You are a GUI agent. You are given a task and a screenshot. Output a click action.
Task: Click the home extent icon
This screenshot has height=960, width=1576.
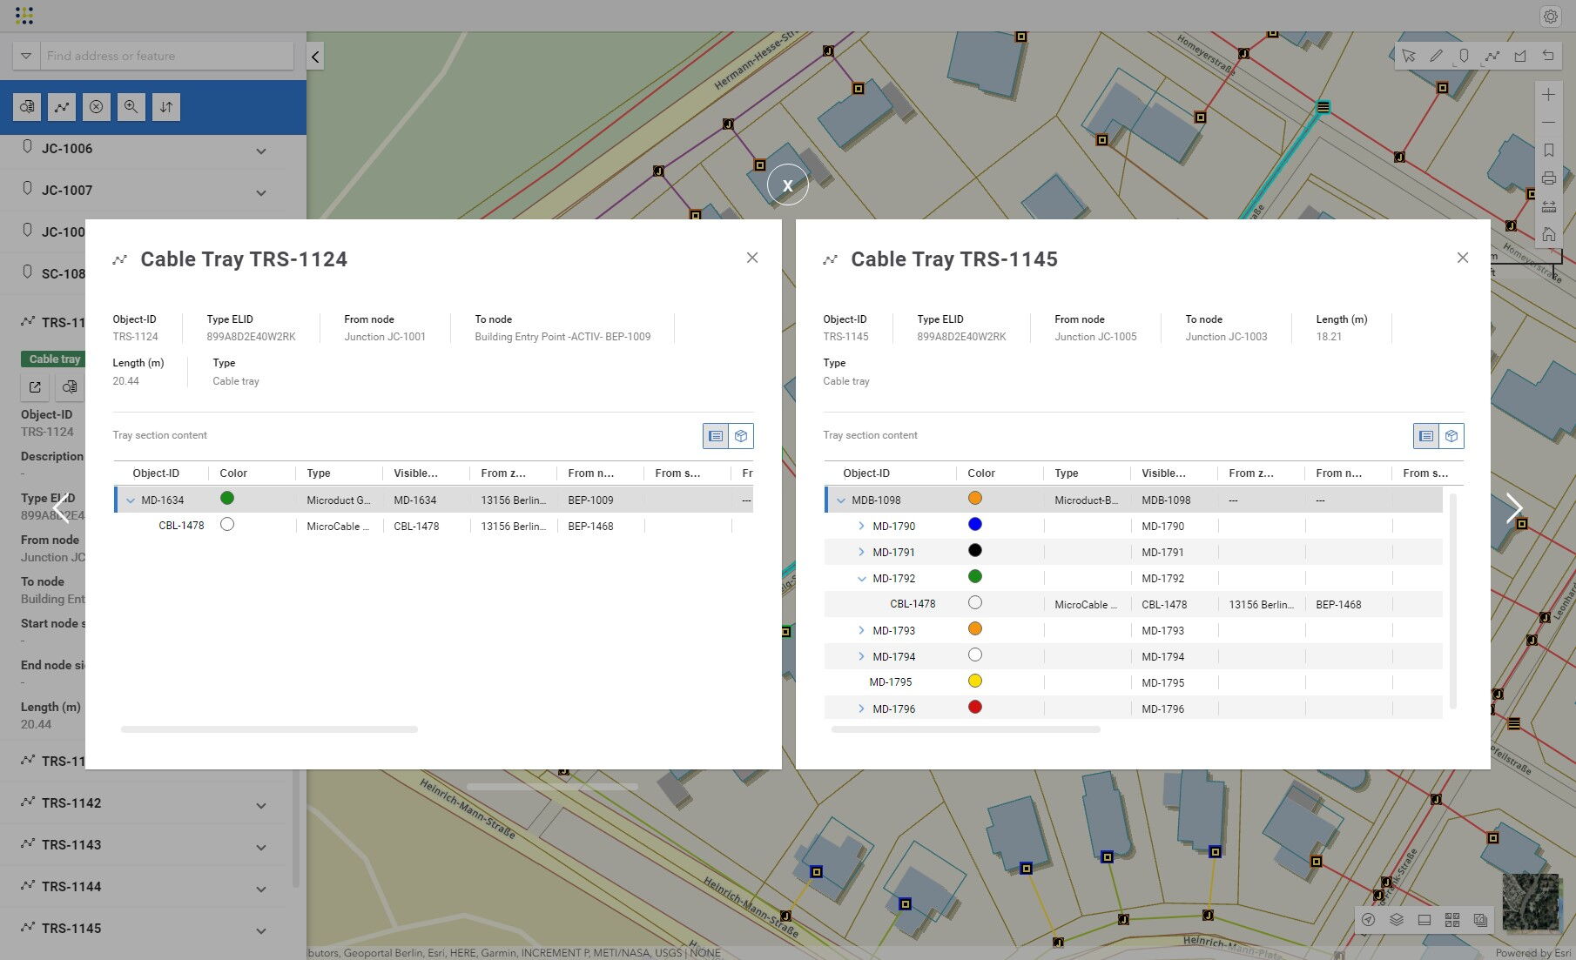[1548, 234]
